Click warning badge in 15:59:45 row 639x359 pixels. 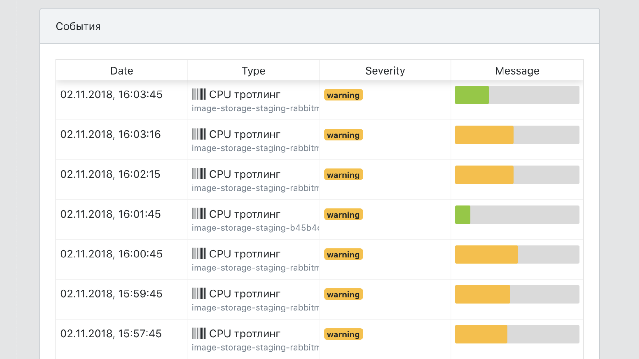[343, 294]
